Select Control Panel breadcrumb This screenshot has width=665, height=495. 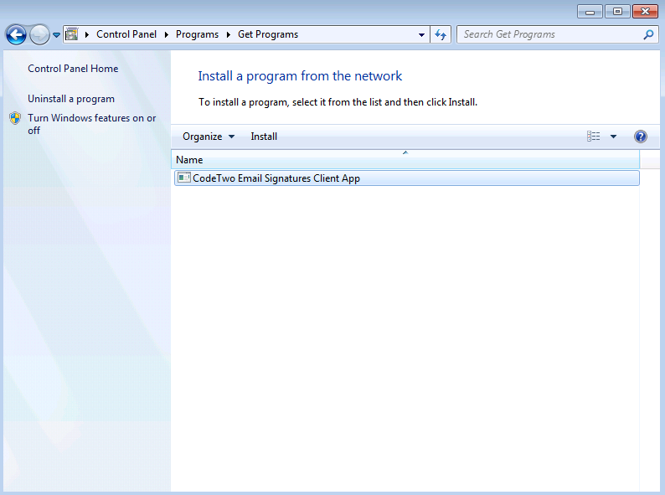point(126,34)
